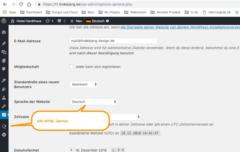Open the Google und Cloud bookmarks folder
240x152 pixels.
pyautogui.click(x=62, y=12)
